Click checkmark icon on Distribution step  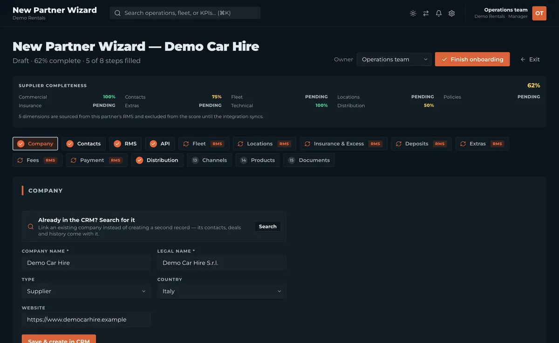[x=139, y=160]
